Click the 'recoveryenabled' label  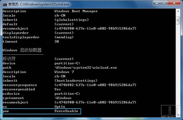coord(19,89)
